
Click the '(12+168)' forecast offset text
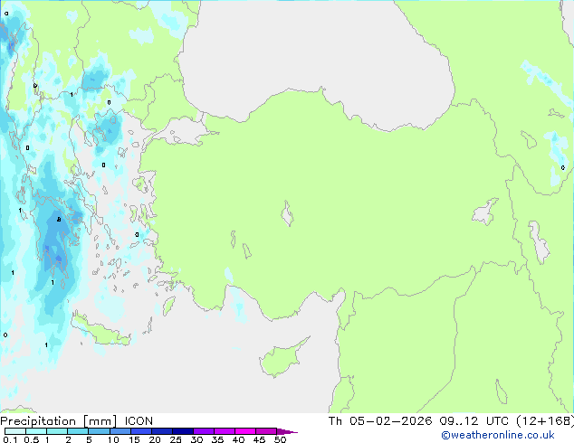click(545, 421)
